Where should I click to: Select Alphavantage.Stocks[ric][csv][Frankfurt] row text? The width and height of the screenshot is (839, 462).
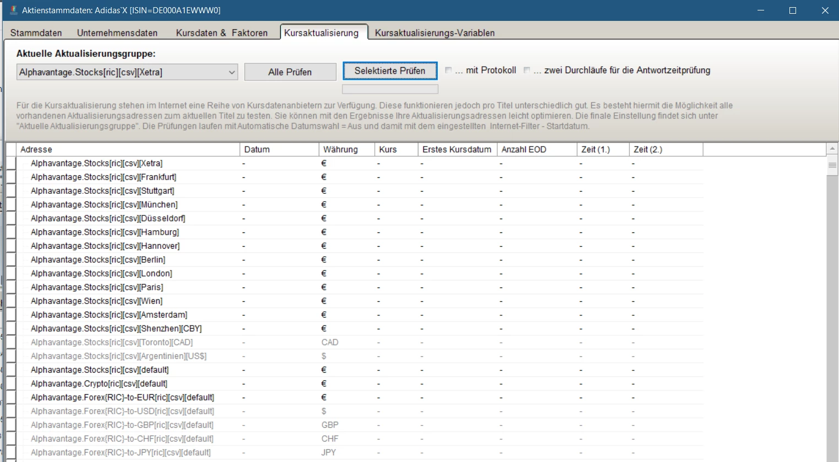point(103,177)
